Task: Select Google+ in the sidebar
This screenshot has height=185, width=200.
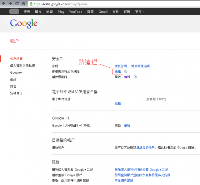Action: click(x=16, y=72)
